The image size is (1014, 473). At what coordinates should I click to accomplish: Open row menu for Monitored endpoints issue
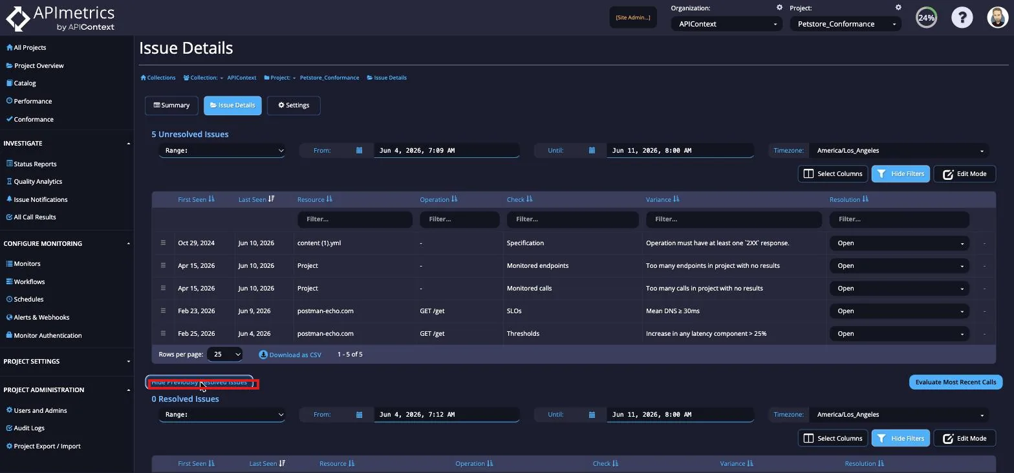click(x=163, y=265)
